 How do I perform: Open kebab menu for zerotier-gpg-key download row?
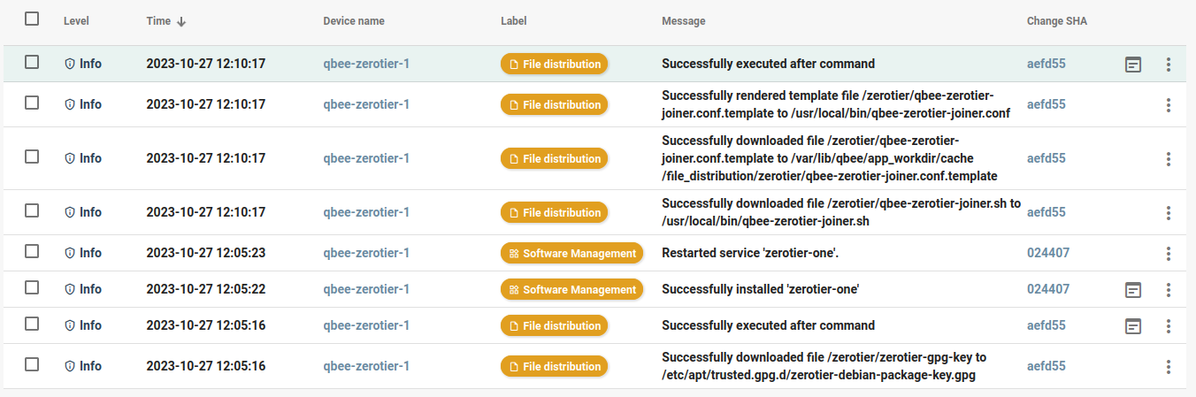click(x=1169, y=366)
